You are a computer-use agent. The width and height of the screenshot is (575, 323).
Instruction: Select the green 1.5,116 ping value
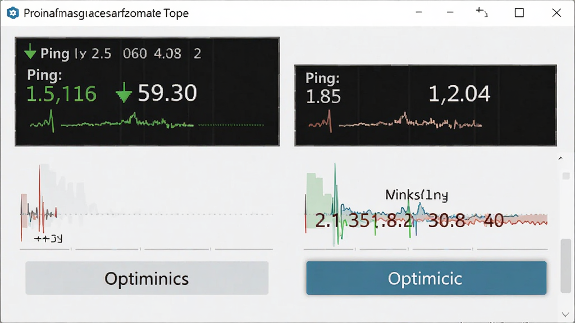(61, 94)
